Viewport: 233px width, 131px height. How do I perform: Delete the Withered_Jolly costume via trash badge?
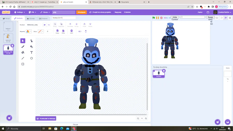click(12, 46)
